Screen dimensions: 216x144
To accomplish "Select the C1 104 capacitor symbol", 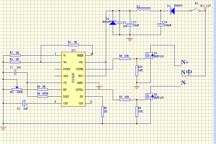I will coord(16,72).
